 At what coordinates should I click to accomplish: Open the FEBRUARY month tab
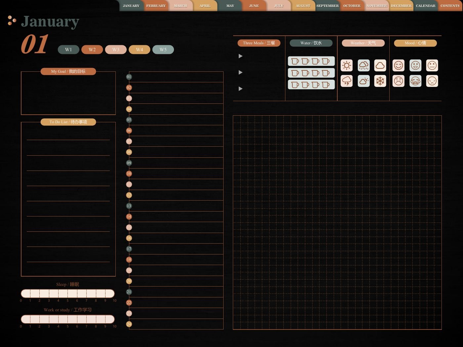pos(156,6)
